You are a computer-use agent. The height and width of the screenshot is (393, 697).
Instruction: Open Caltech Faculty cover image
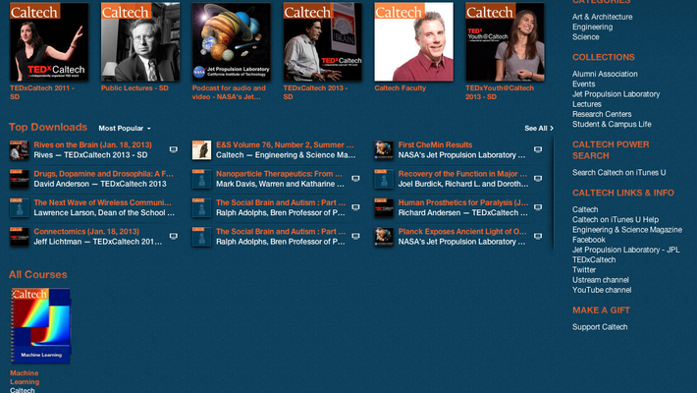tap(413, 41)
